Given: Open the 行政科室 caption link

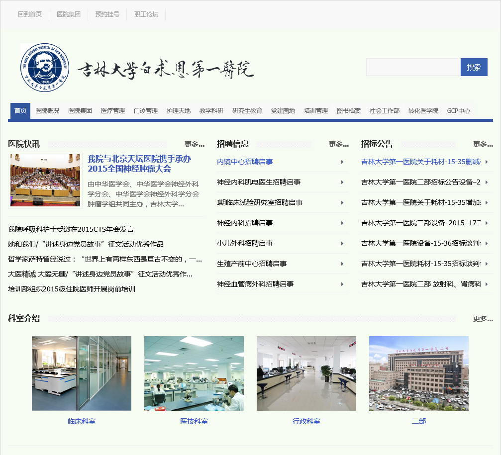Looking at the screenshot, I should click(x=306, y=422).
